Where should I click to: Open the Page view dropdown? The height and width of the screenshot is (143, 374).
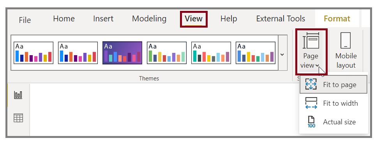tap(311, 51)
